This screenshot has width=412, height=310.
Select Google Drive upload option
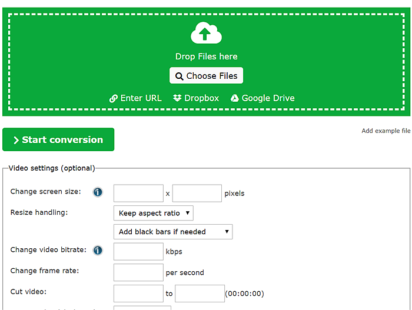263,98
